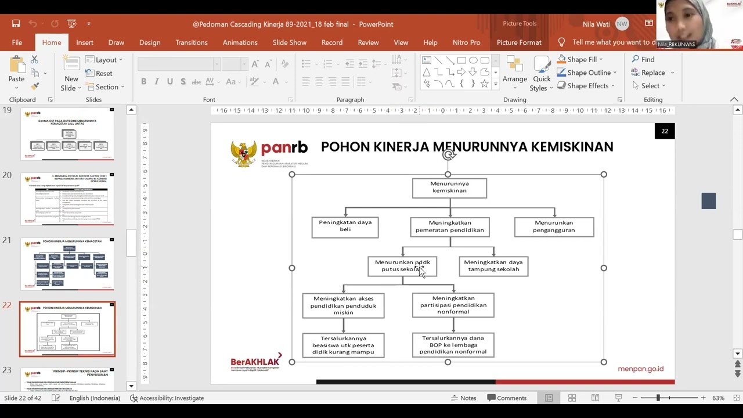
Task: Choose the five-point Star shape
Action: click(485, 84)
